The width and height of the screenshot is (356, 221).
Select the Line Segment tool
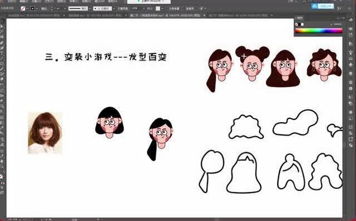pyautogui.click(x=2, y=59)
